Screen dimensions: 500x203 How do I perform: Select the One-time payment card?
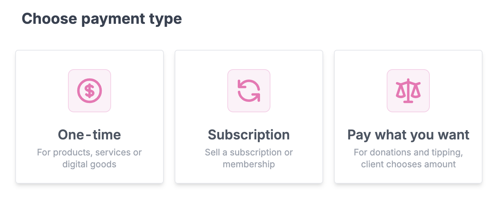point(90,117)
